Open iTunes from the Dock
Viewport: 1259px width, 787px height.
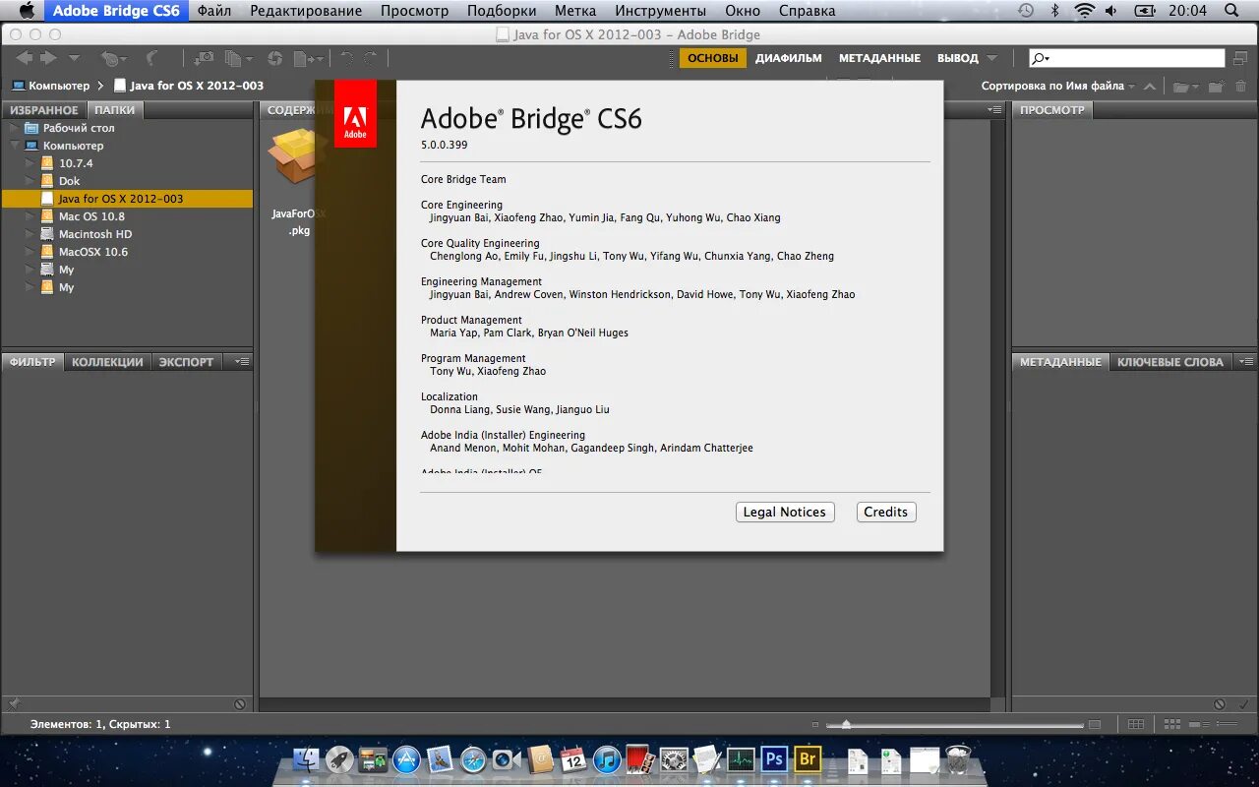tap(607, 759)
